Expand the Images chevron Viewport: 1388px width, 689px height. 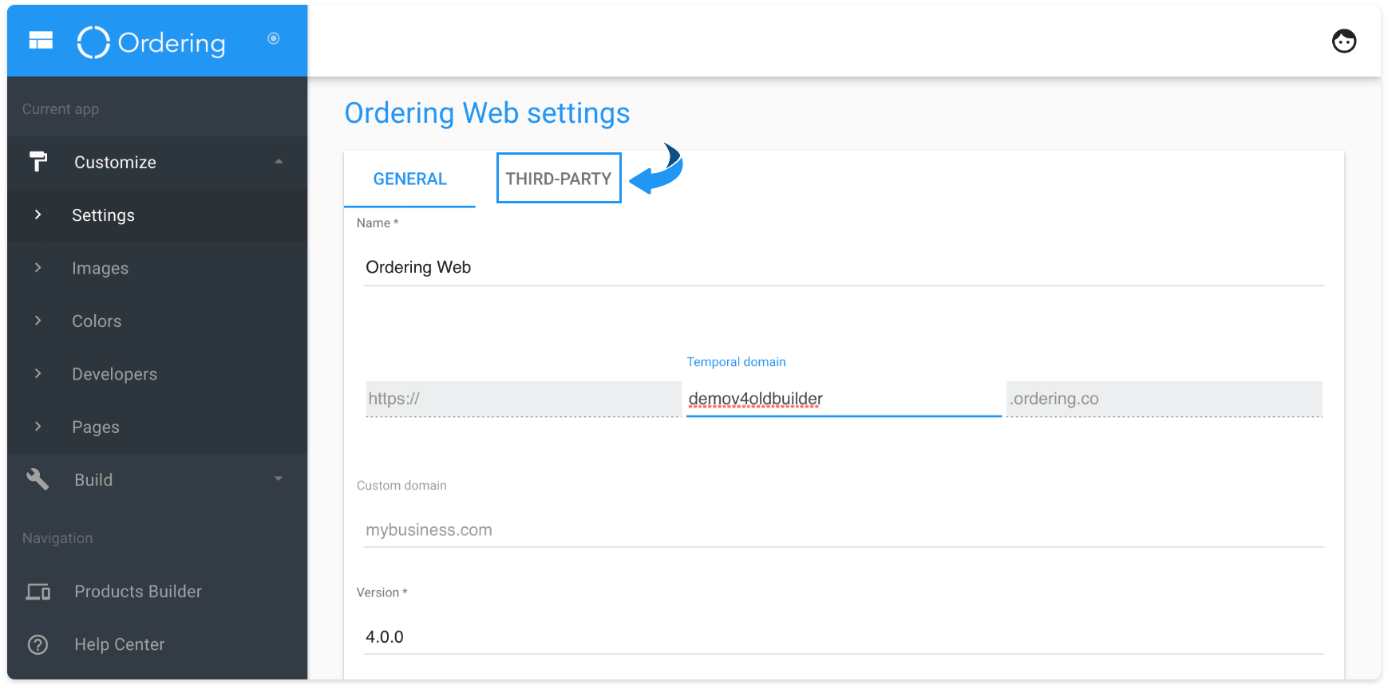click(x=38, y=268)
